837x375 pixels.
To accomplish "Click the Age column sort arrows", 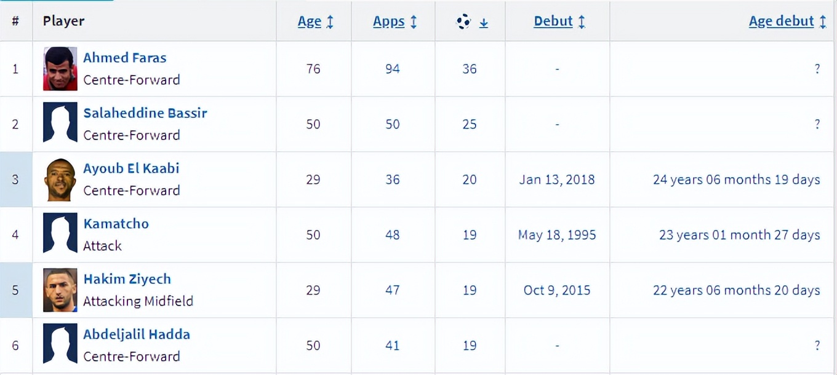I will (330, 22).
